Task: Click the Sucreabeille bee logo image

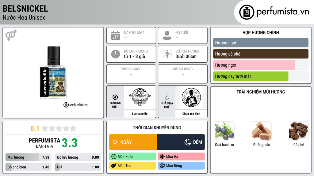Action: click(x=140, y=97)
